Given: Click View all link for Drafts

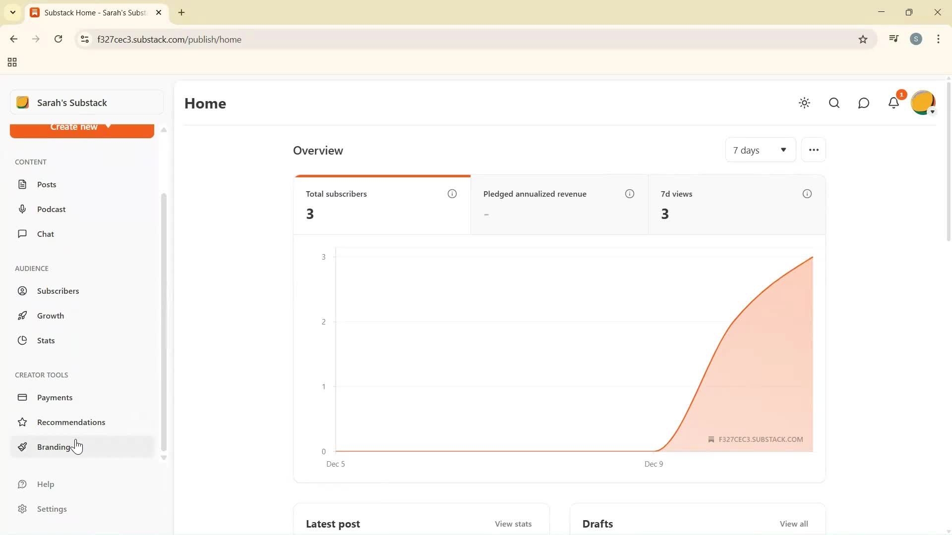Looking at the screenshot, I should coord(793,524).
